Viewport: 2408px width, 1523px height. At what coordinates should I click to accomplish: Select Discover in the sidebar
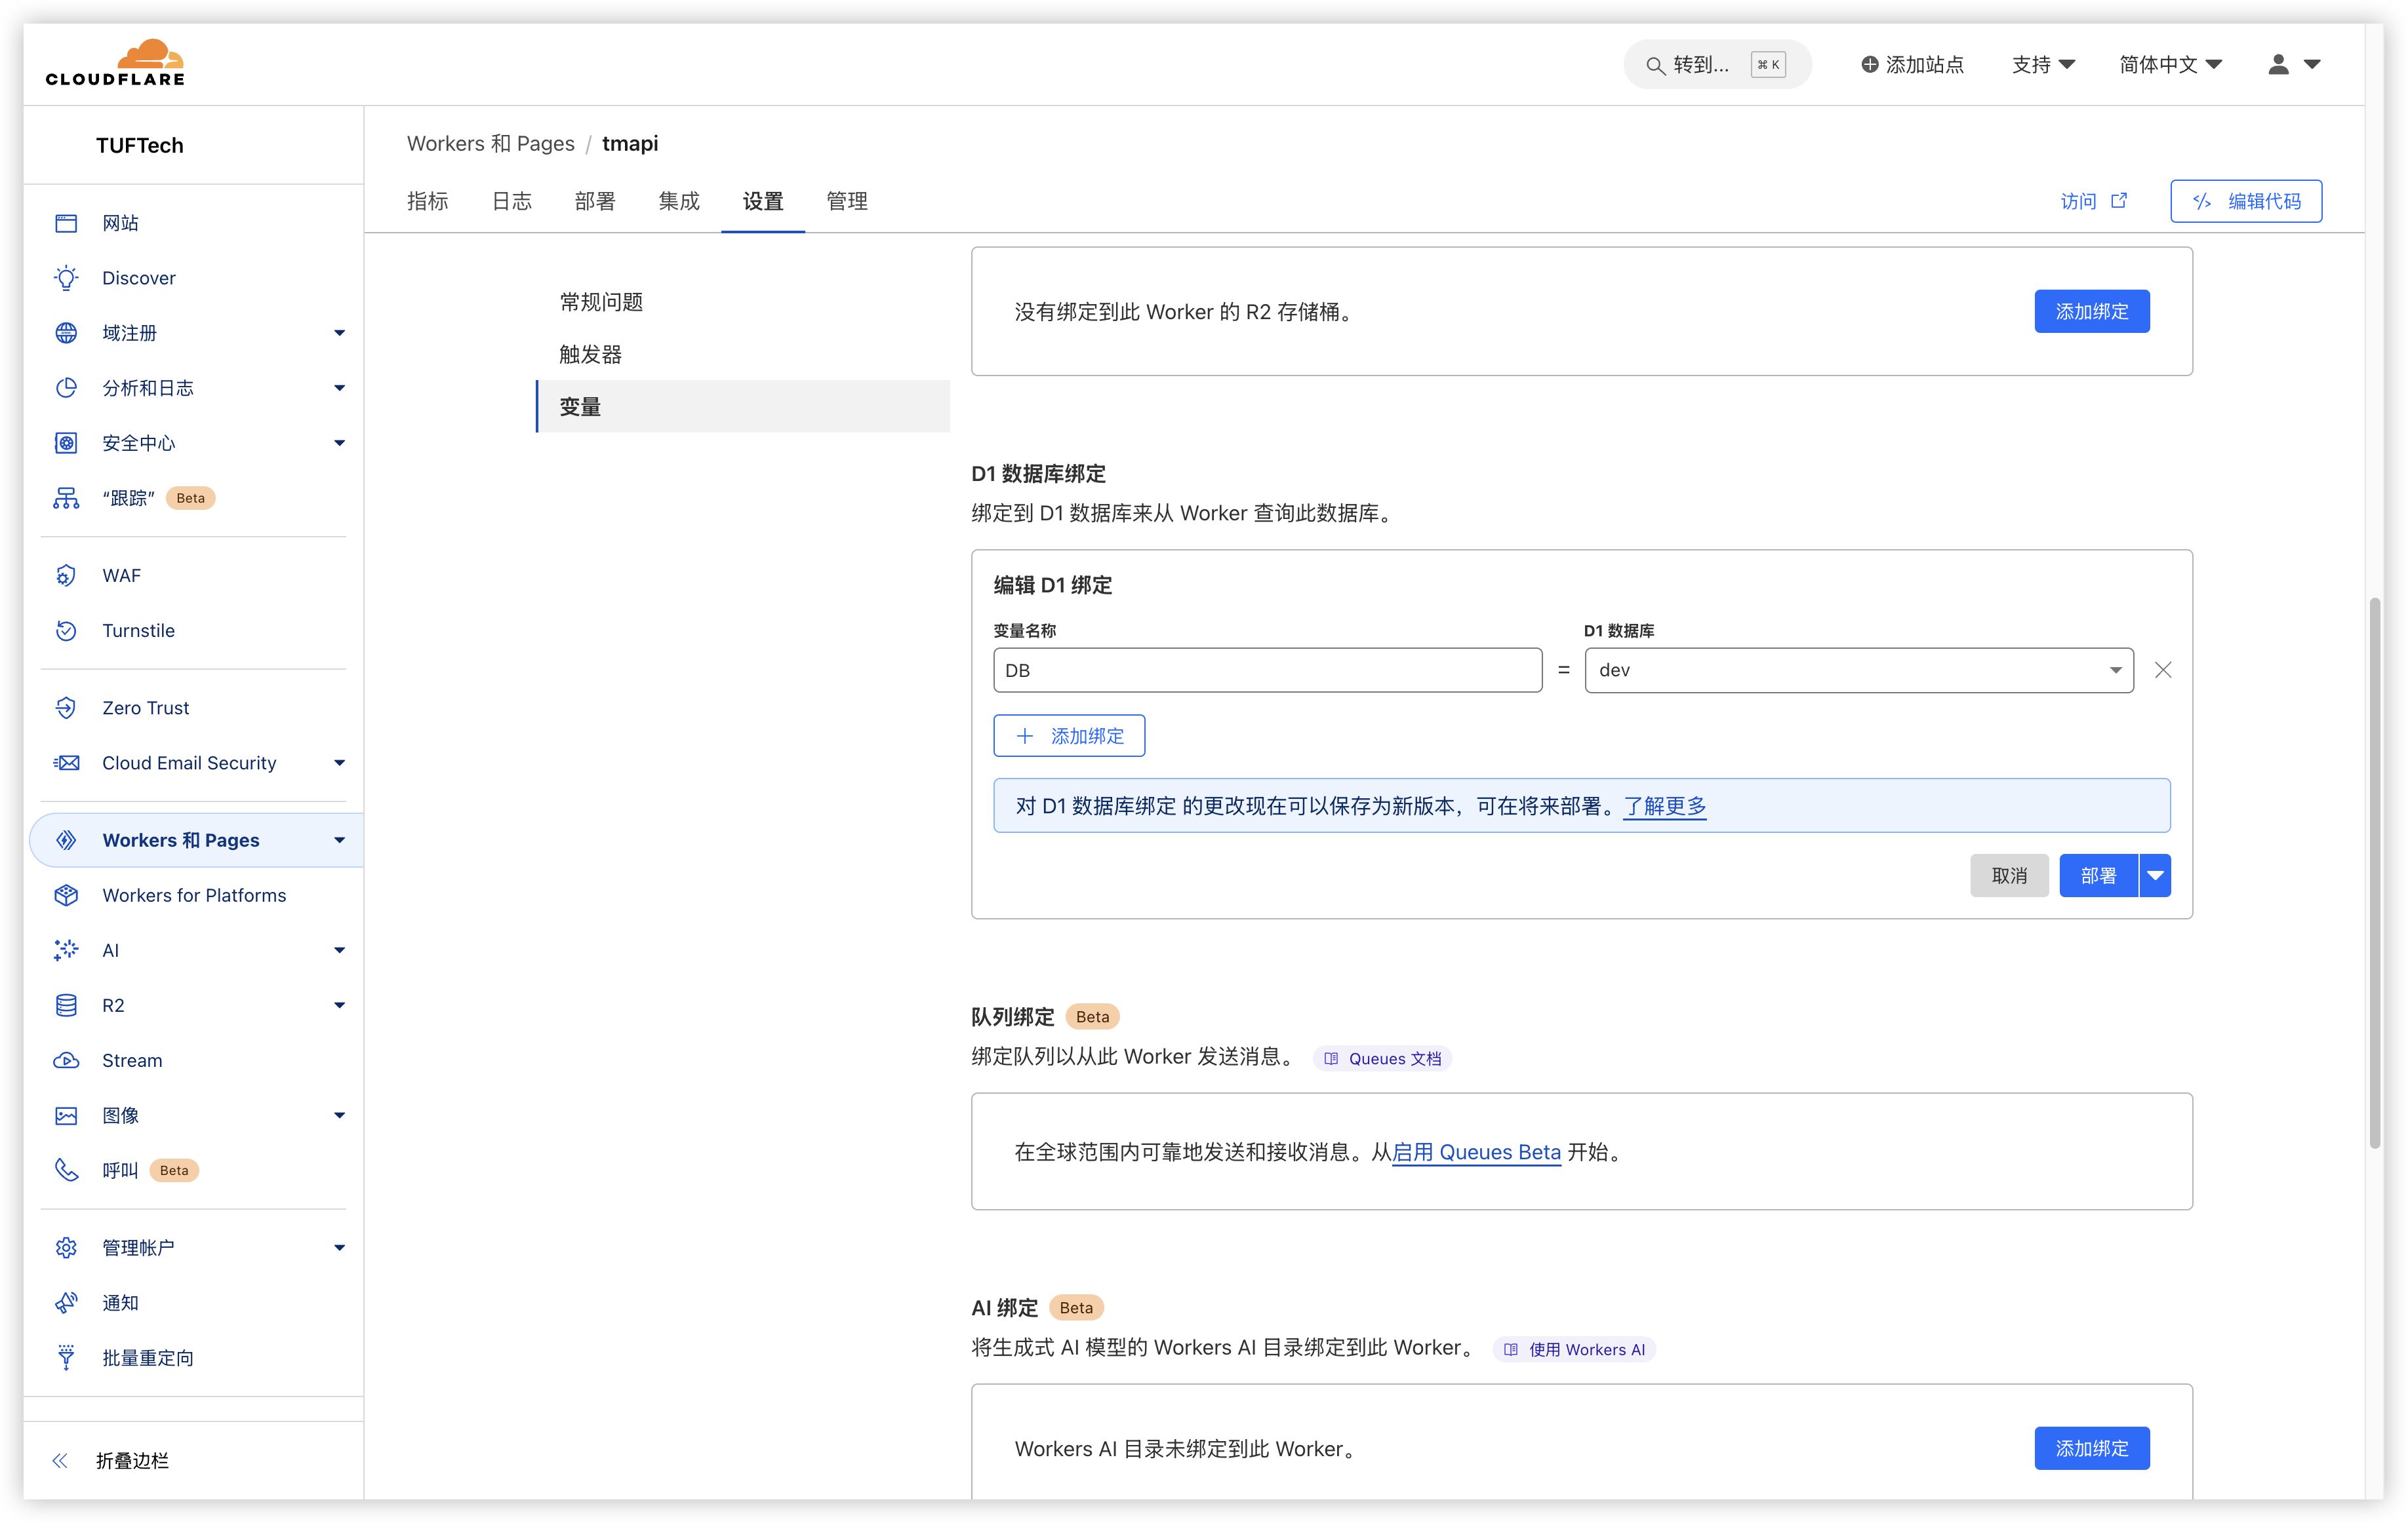[138, 277]
